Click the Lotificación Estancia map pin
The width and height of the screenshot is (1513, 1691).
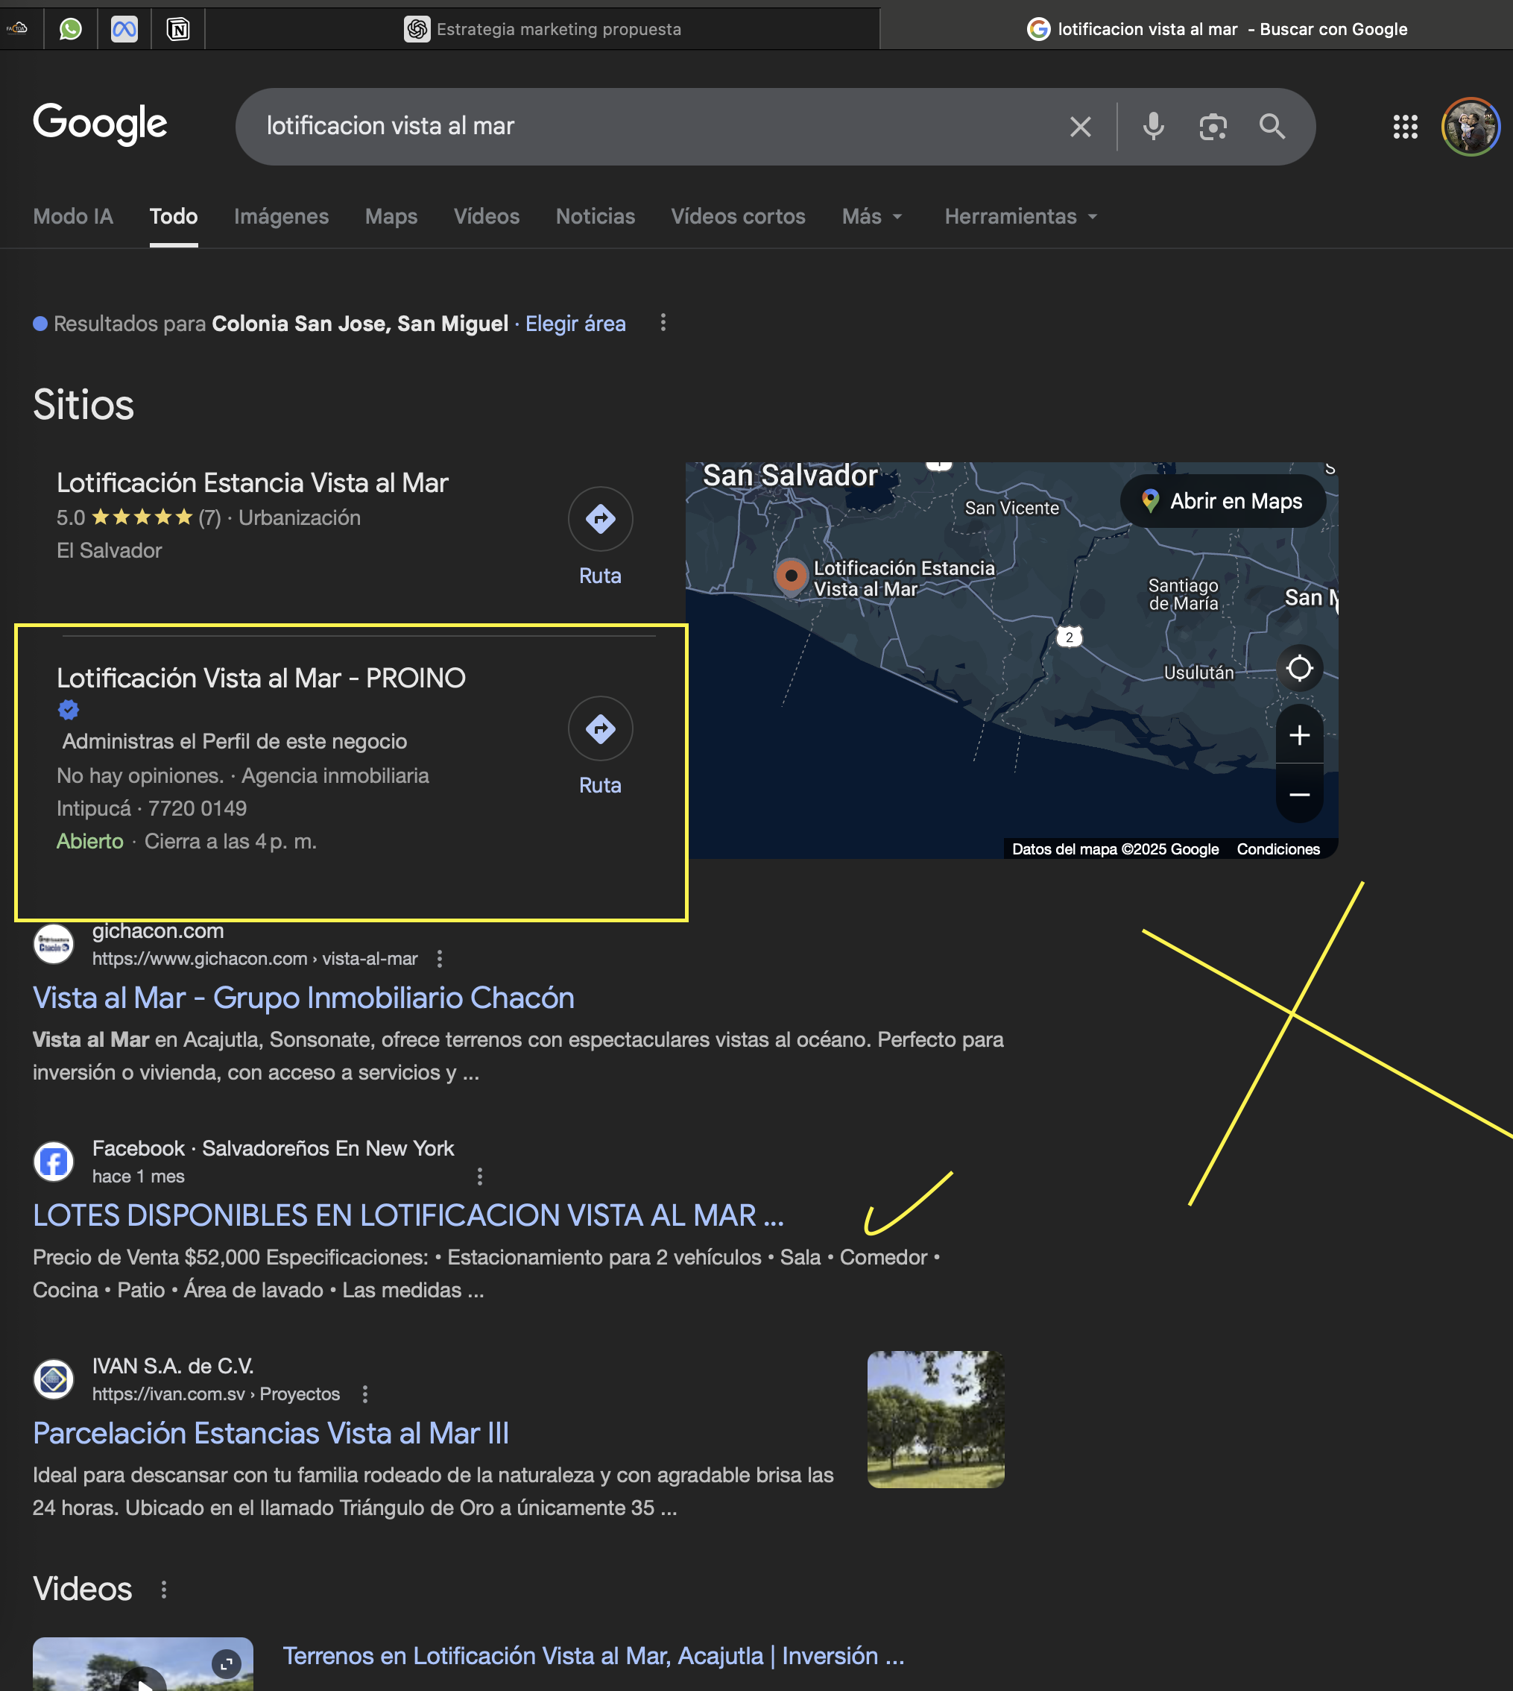pyautogui.click(x=791, y=575)
